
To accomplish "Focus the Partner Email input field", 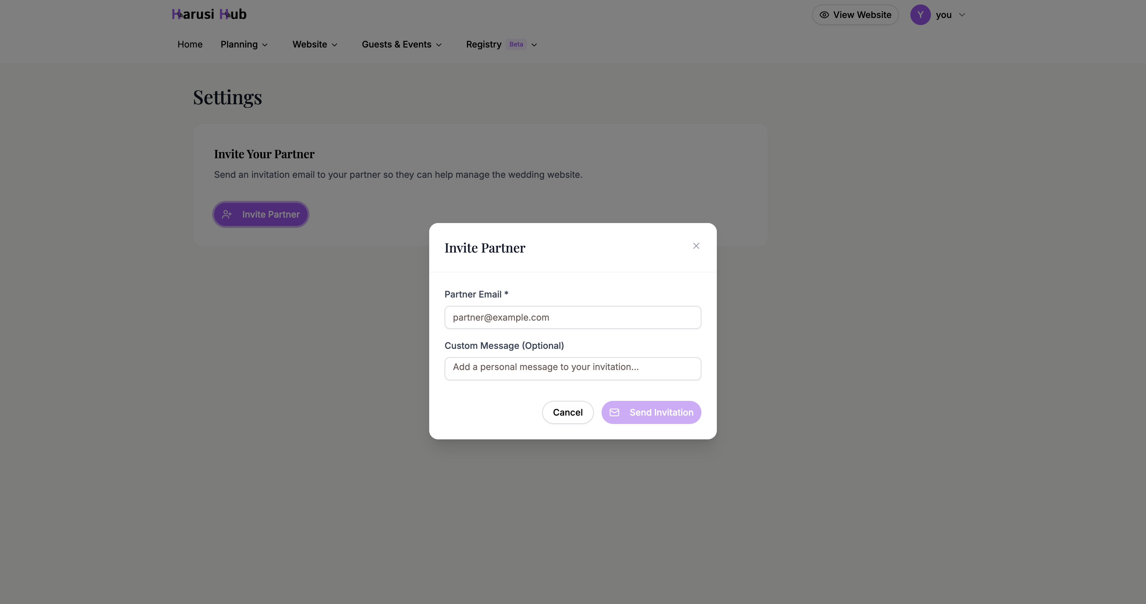I will 573,317.
